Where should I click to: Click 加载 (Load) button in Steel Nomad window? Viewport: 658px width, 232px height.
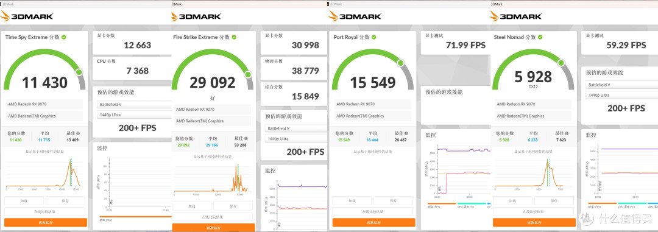point(512,201)
